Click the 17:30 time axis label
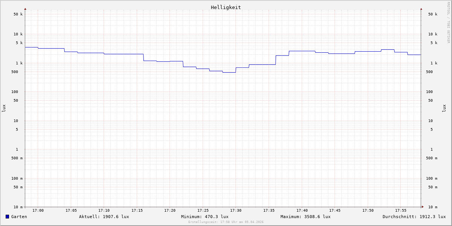 click(x=236, y=211)
